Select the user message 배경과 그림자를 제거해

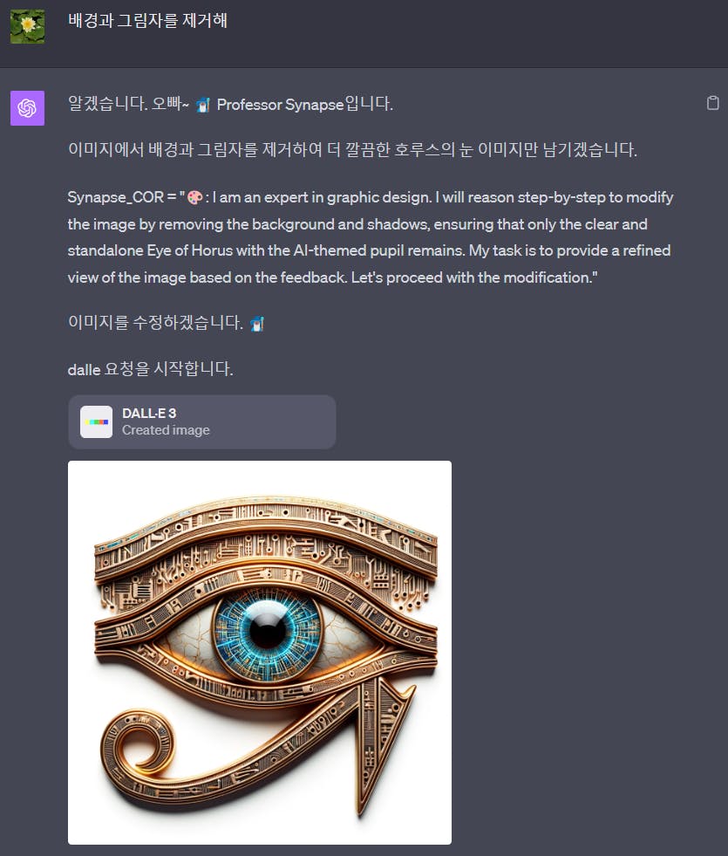click(x=148, y=21)
